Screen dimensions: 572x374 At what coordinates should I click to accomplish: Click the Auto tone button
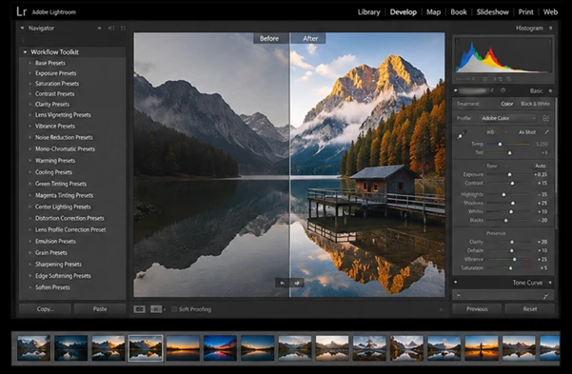click(541, 166)
